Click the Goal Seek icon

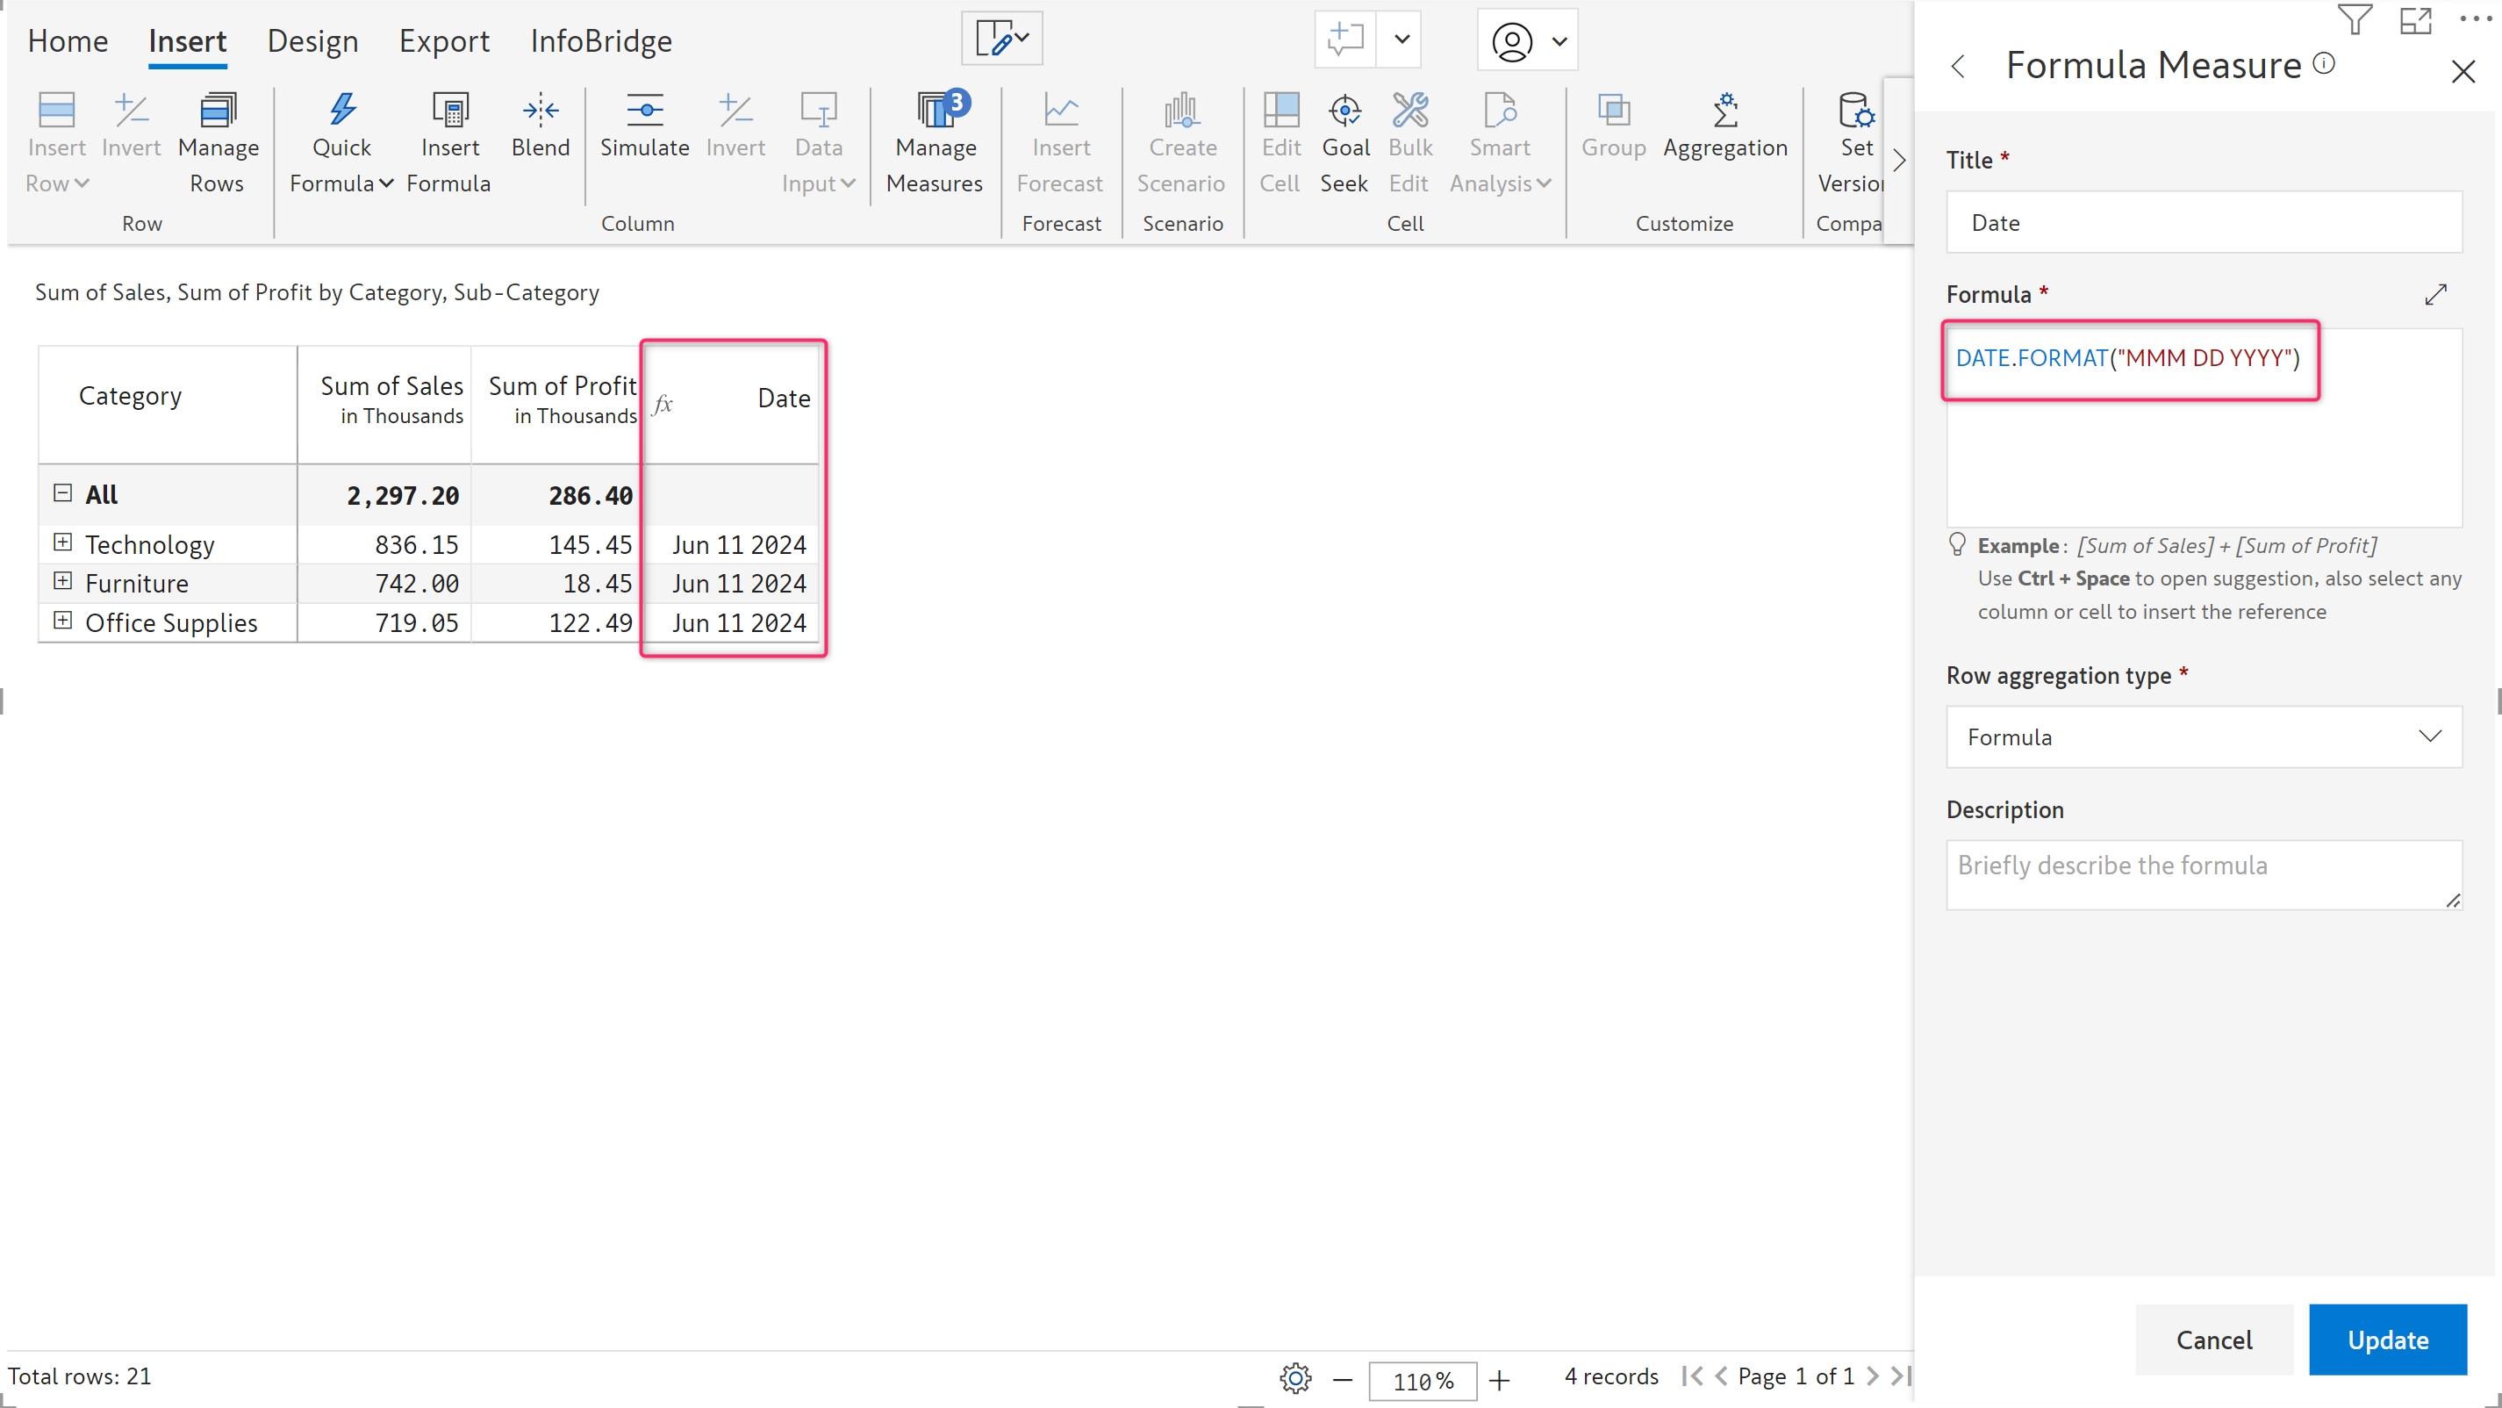point(1344,111)
